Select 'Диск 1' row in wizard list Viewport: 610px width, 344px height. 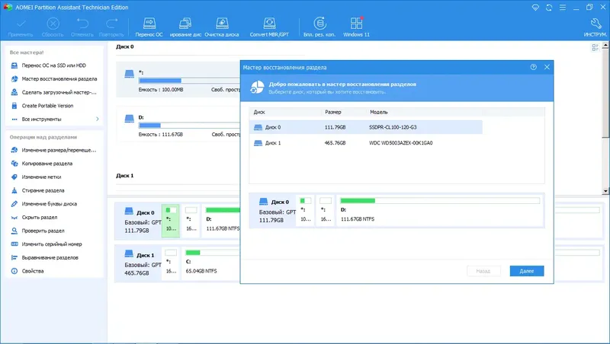[366, 143]
